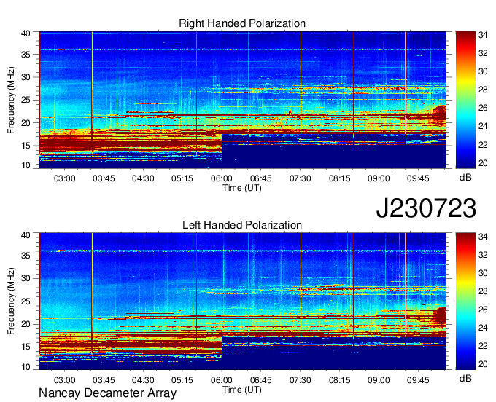Select "05:15" tick on Left Handed time axis
Viewport: 496px width, 402px height.
(182, 380)
